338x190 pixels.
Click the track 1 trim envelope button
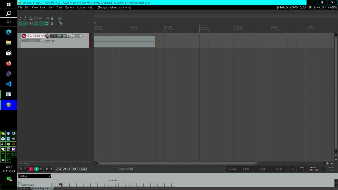[48, 40]
